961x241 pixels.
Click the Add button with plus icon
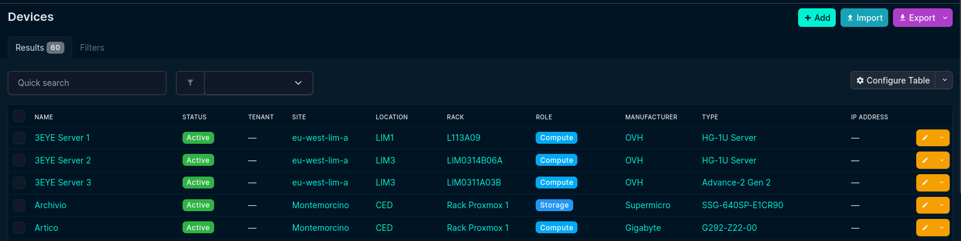pyautogui.click(x=817, y=18)
